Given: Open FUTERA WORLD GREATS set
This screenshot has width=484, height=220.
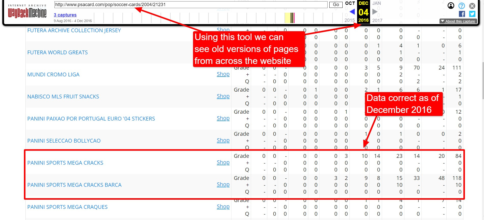Looking at the screenshot, I should (x=57, y=53).
